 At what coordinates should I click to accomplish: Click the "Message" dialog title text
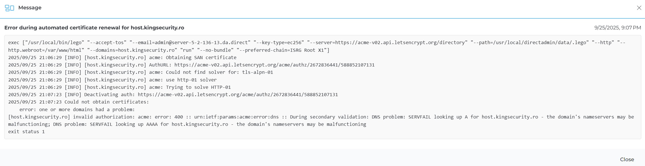[30, 8]
